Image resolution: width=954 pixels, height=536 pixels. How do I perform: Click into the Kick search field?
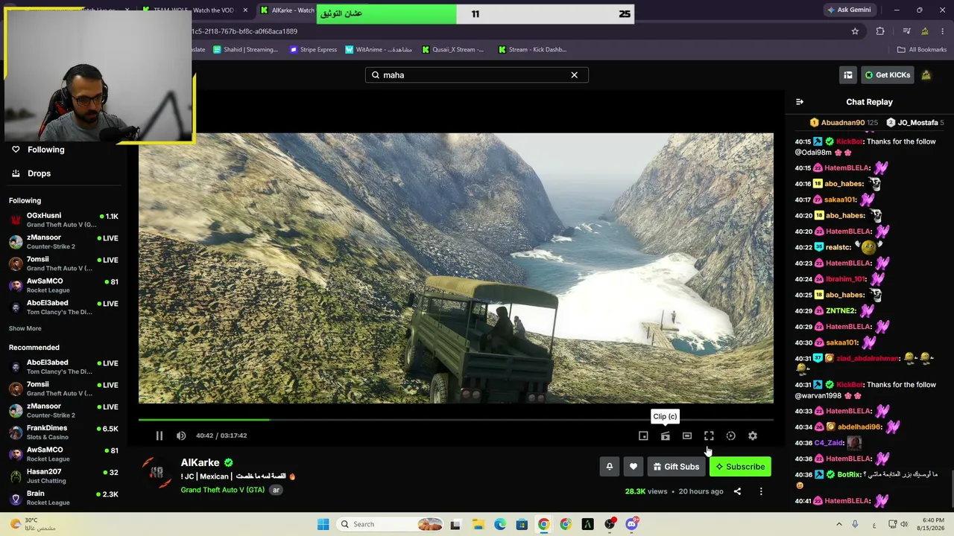(x=476, y=75)
